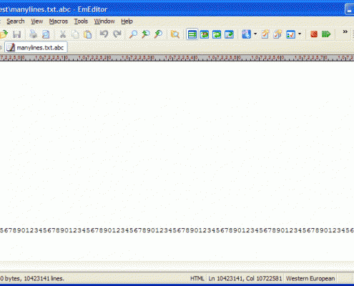Screen dimensions: 354x286
Task: Expand the dropdown arrow beside the checklist icon
Action: (300, 34)
